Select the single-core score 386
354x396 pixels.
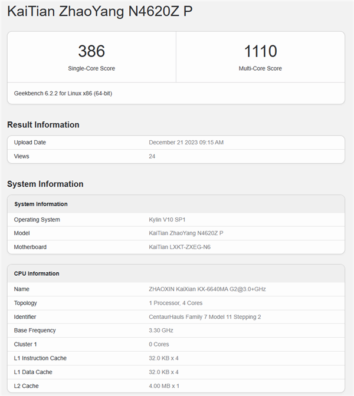click(x=91, y=52)
